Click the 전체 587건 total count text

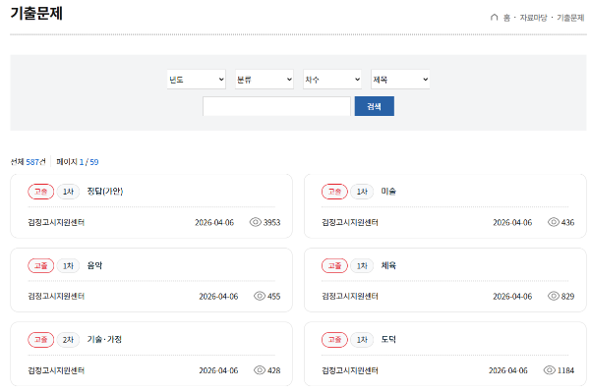click(28, 162)
